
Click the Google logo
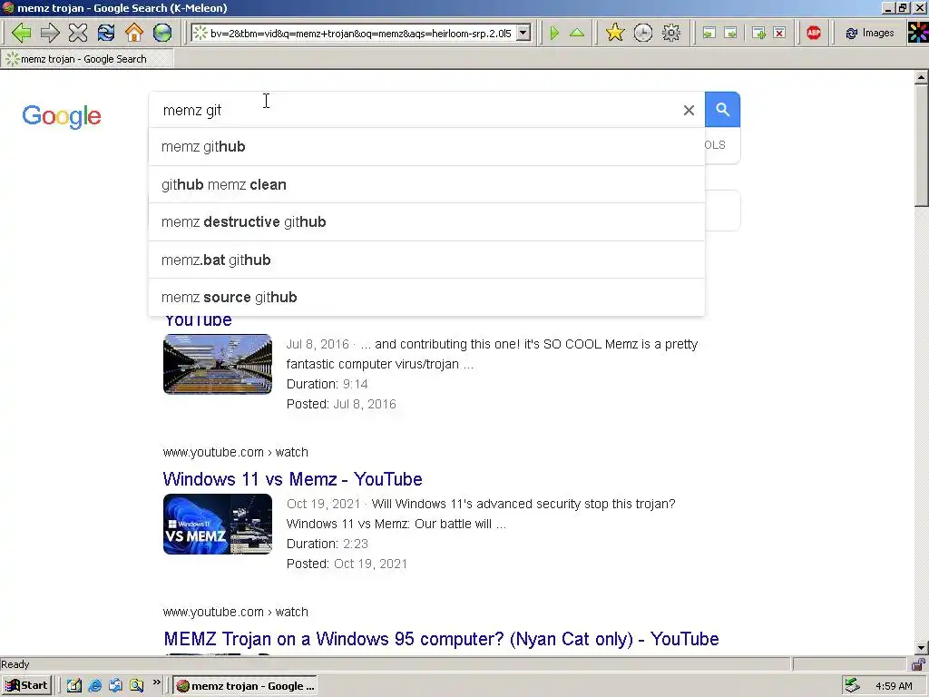pyautogui.click(x=62, y=116)
